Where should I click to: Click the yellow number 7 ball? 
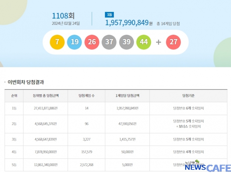[x=57, y=42]
